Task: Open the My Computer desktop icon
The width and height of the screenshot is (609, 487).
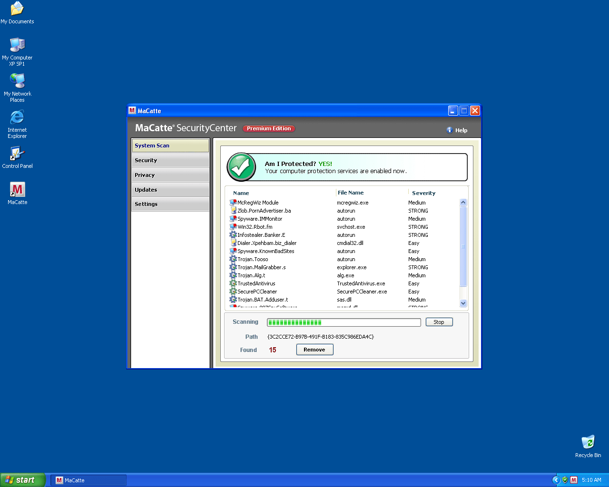Action: (17, 45)
